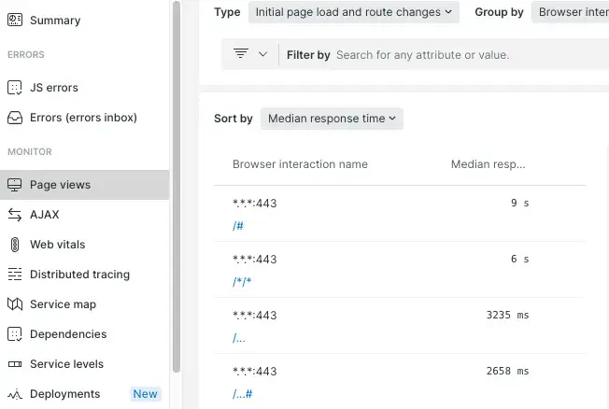Click the Service map icon

14,304
